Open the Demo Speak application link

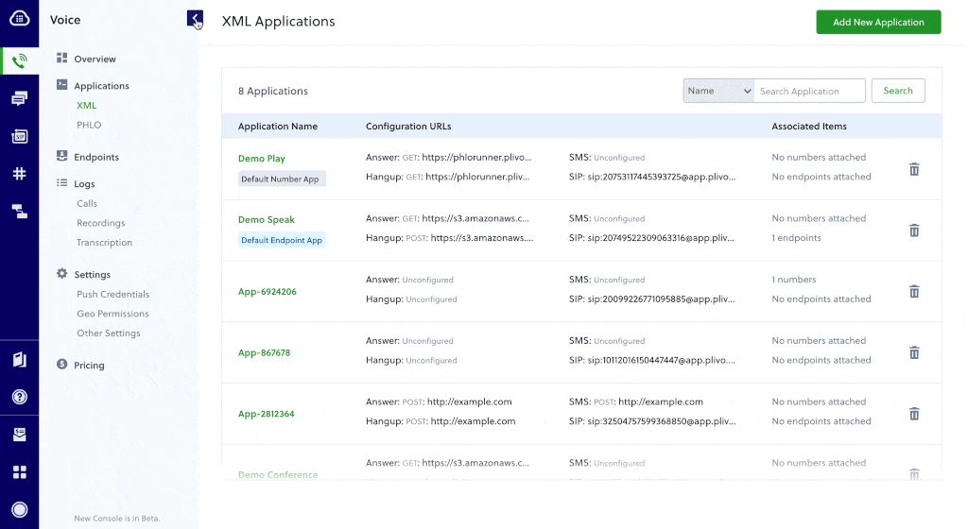267,220
